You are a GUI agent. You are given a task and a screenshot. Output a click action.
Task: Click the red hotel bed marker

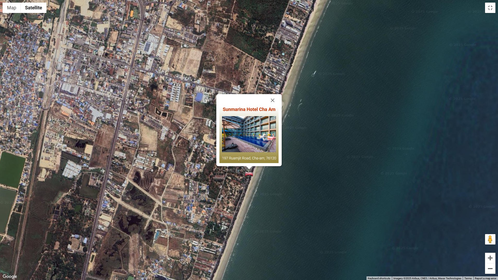(x=249, y=174)
